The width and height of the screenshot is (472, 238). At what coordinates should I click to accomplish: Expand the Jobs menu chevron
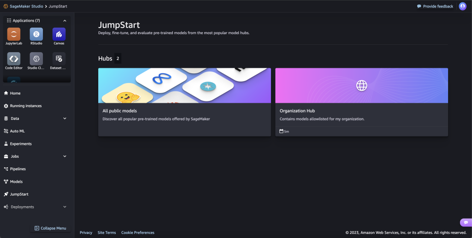[x=65, y=156]
